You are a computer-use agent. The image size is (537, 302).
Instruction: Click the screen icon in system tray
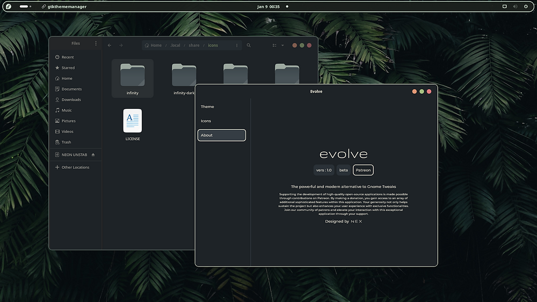504,6
